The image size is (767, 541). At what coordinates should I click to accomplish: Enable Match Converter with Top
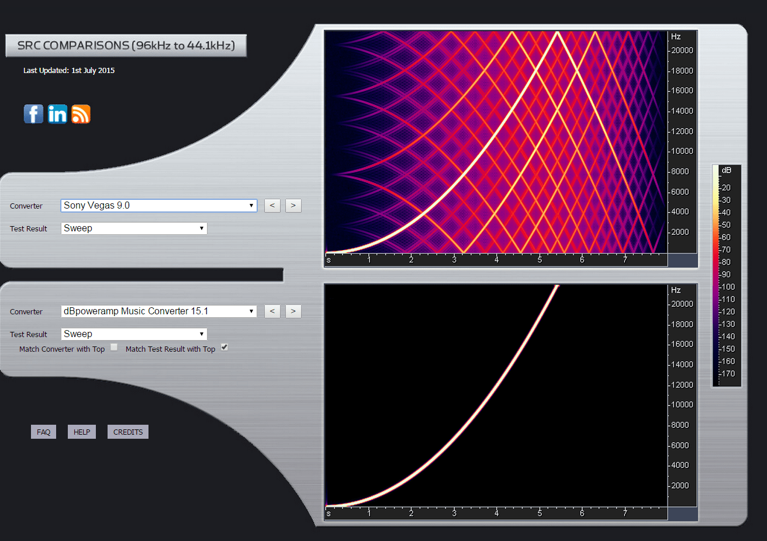point(114,346)
